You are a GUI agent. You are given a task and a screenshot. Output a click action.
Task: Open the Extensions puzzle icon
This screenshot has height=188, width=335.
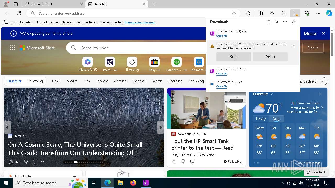[x=248, y=13]
